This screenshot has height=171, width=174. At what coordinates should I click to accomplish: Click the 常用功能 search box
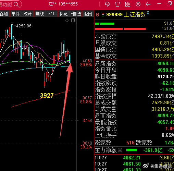coord(11,4)
